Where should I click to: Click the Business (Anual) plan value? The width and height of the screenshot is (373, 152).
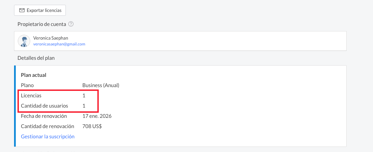tap(101, 85)
